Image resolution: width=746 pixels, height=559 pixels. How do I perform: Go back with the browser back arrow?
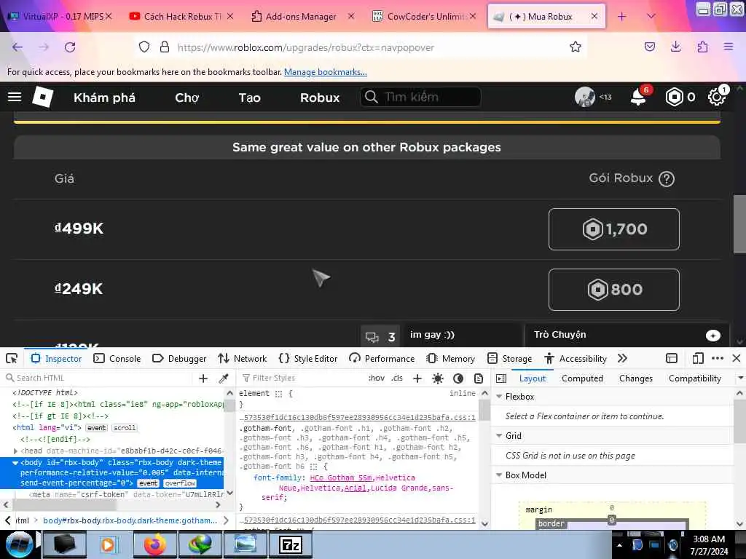coord(17,47)
